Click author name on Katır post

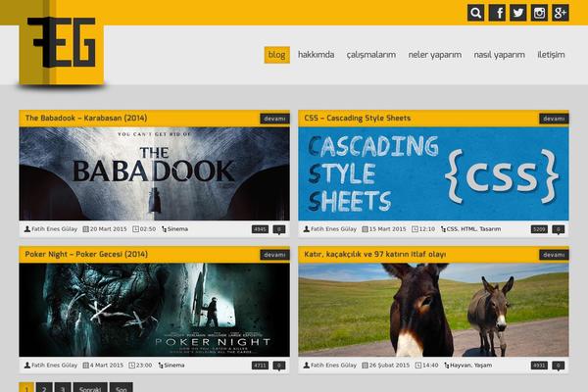coord(333,365)
